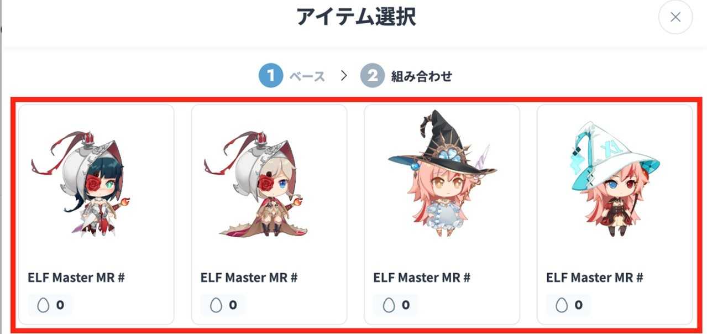Click egg icon on third card

(389, 305)
